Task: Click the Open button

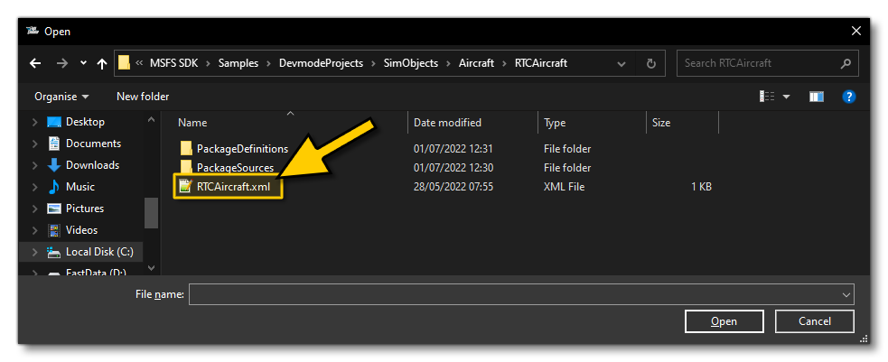Action: [724, 321]
